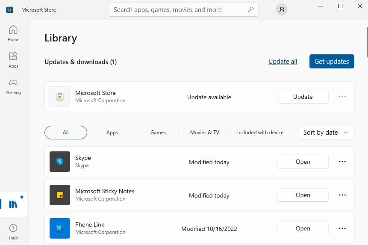Open more options for Phone Link
This screenshot has height=245, width=368.
point(342,228)
